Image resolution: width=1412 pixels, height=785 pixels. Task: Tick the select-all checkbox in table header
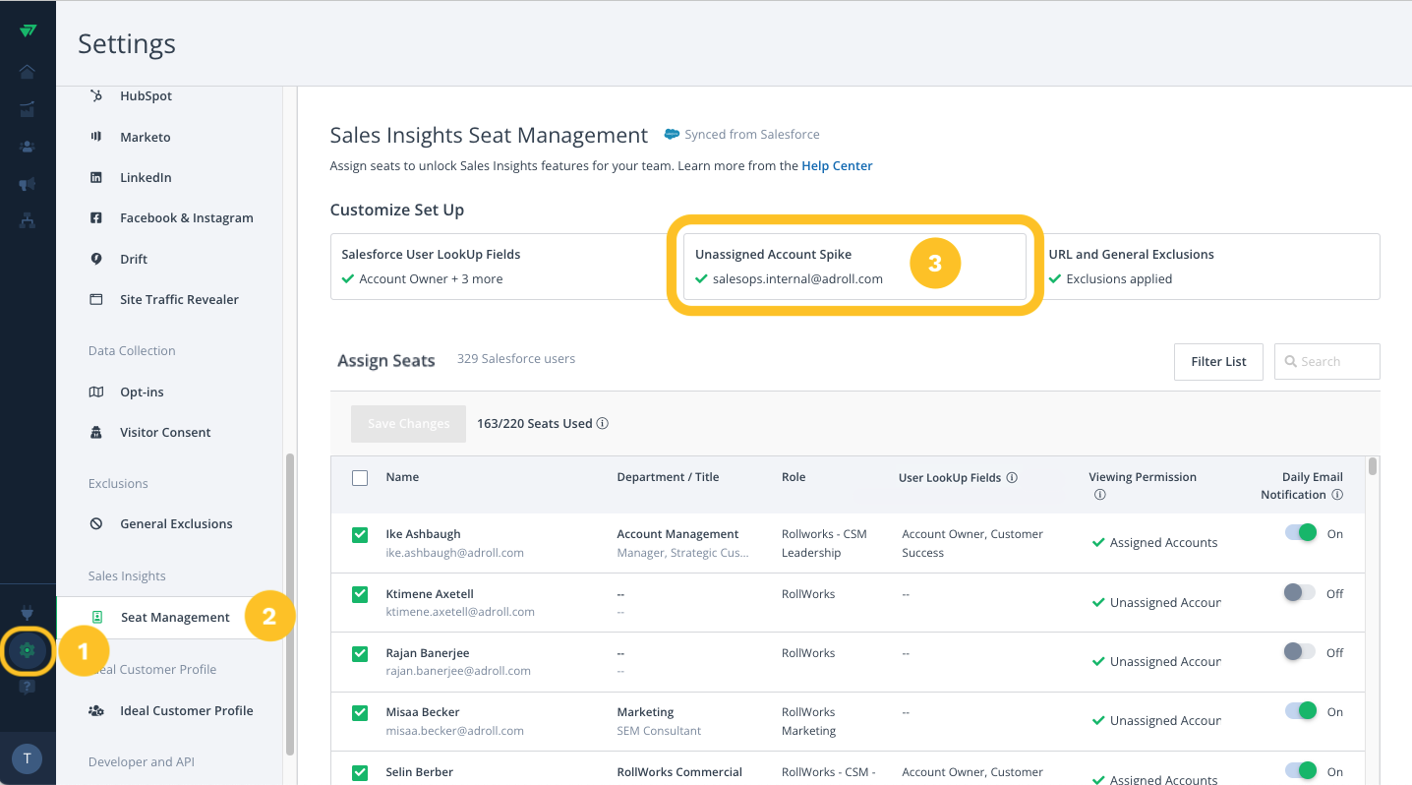pyautogui.click(x=360, y=478)
